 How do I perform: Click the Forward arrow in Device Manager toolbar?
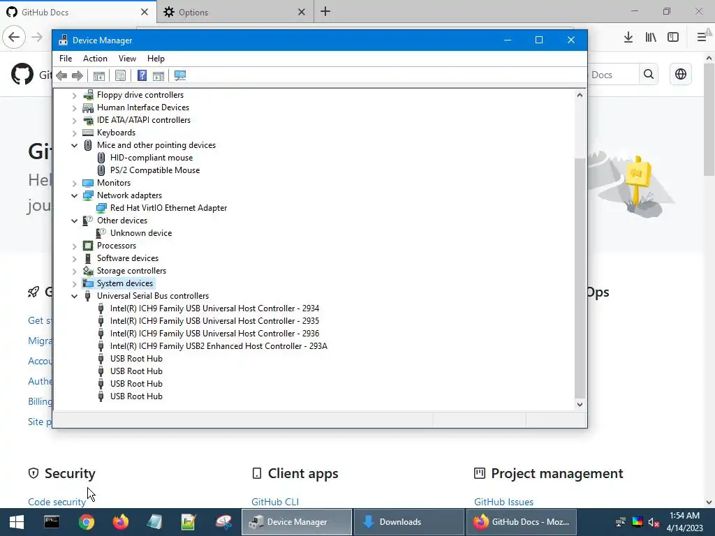[x=78, y=75]
